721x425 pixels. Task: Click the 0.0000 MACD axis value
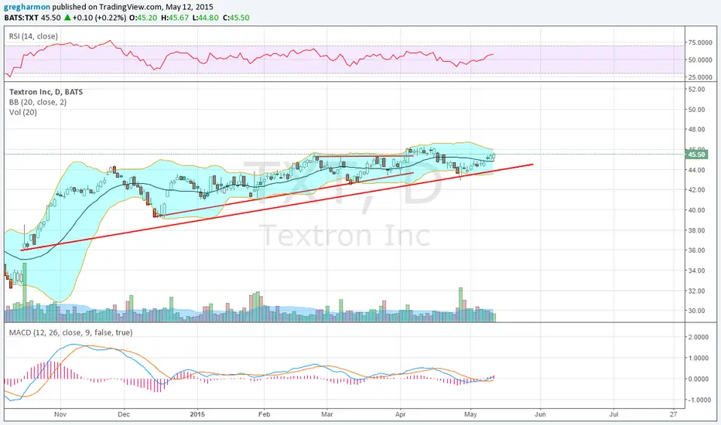point(698,379)
